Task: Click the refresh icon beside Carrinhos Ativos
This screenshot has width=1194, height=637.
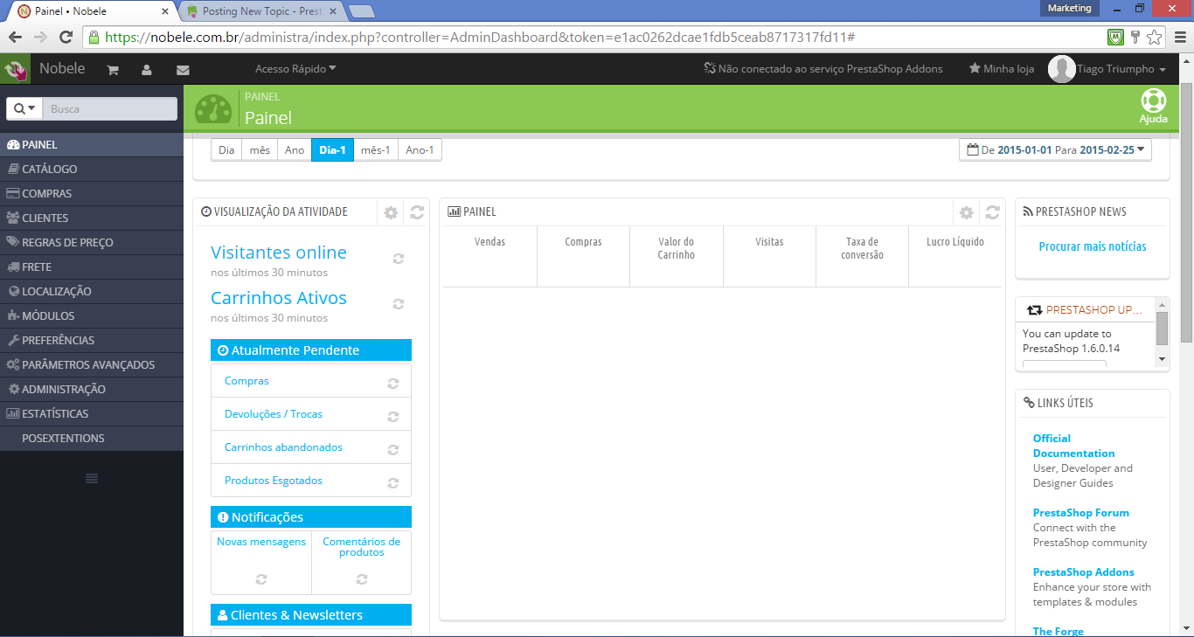Action: [399, 304]
